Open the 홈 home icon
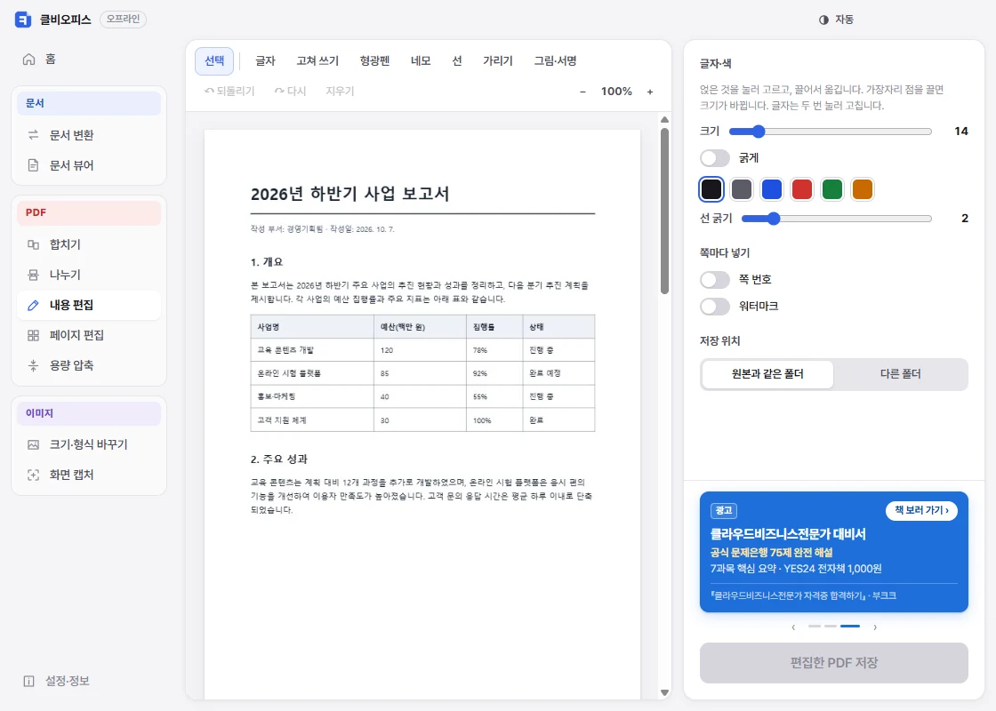This screenshot has height=711, width=996. pyautogui.click(x=29, y=59)
